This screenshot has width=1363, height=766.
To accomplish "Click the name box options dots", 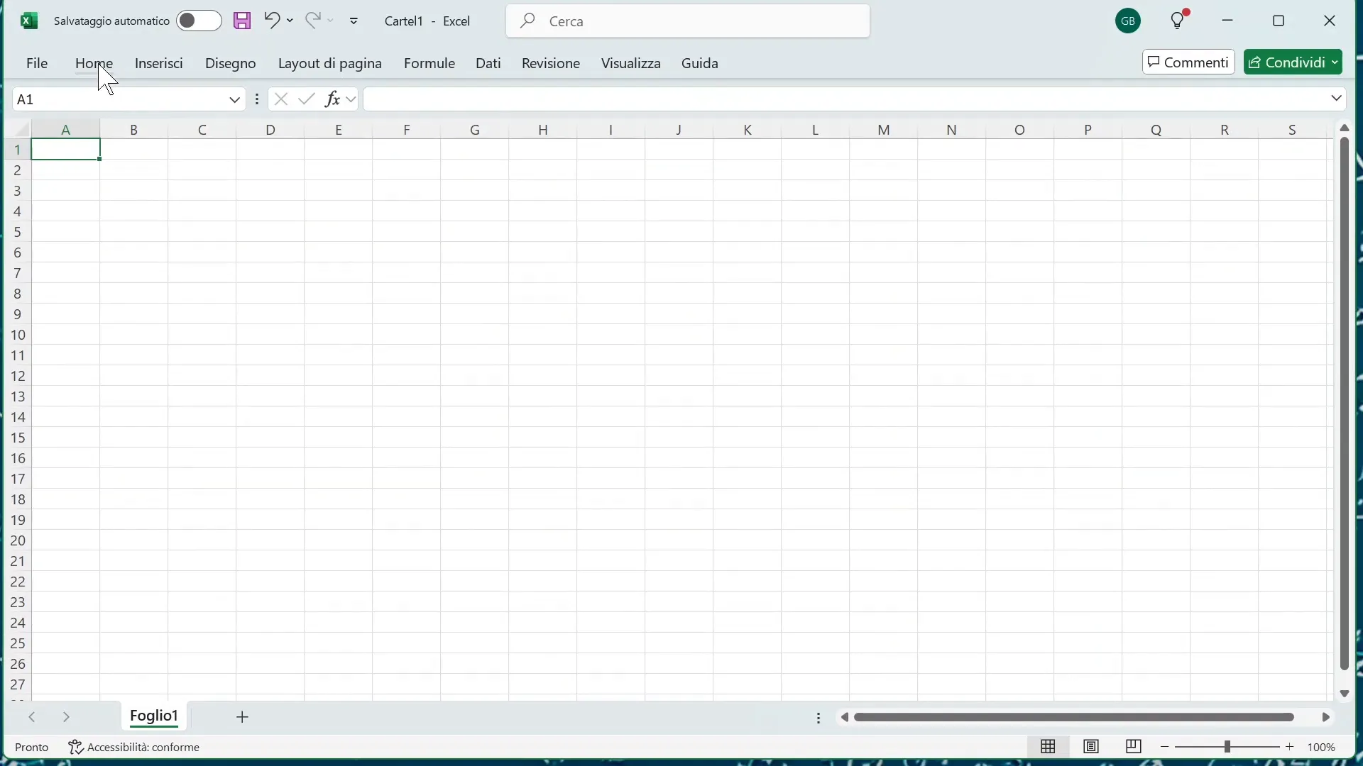I will pyautogui.click(x=258, y=100).
